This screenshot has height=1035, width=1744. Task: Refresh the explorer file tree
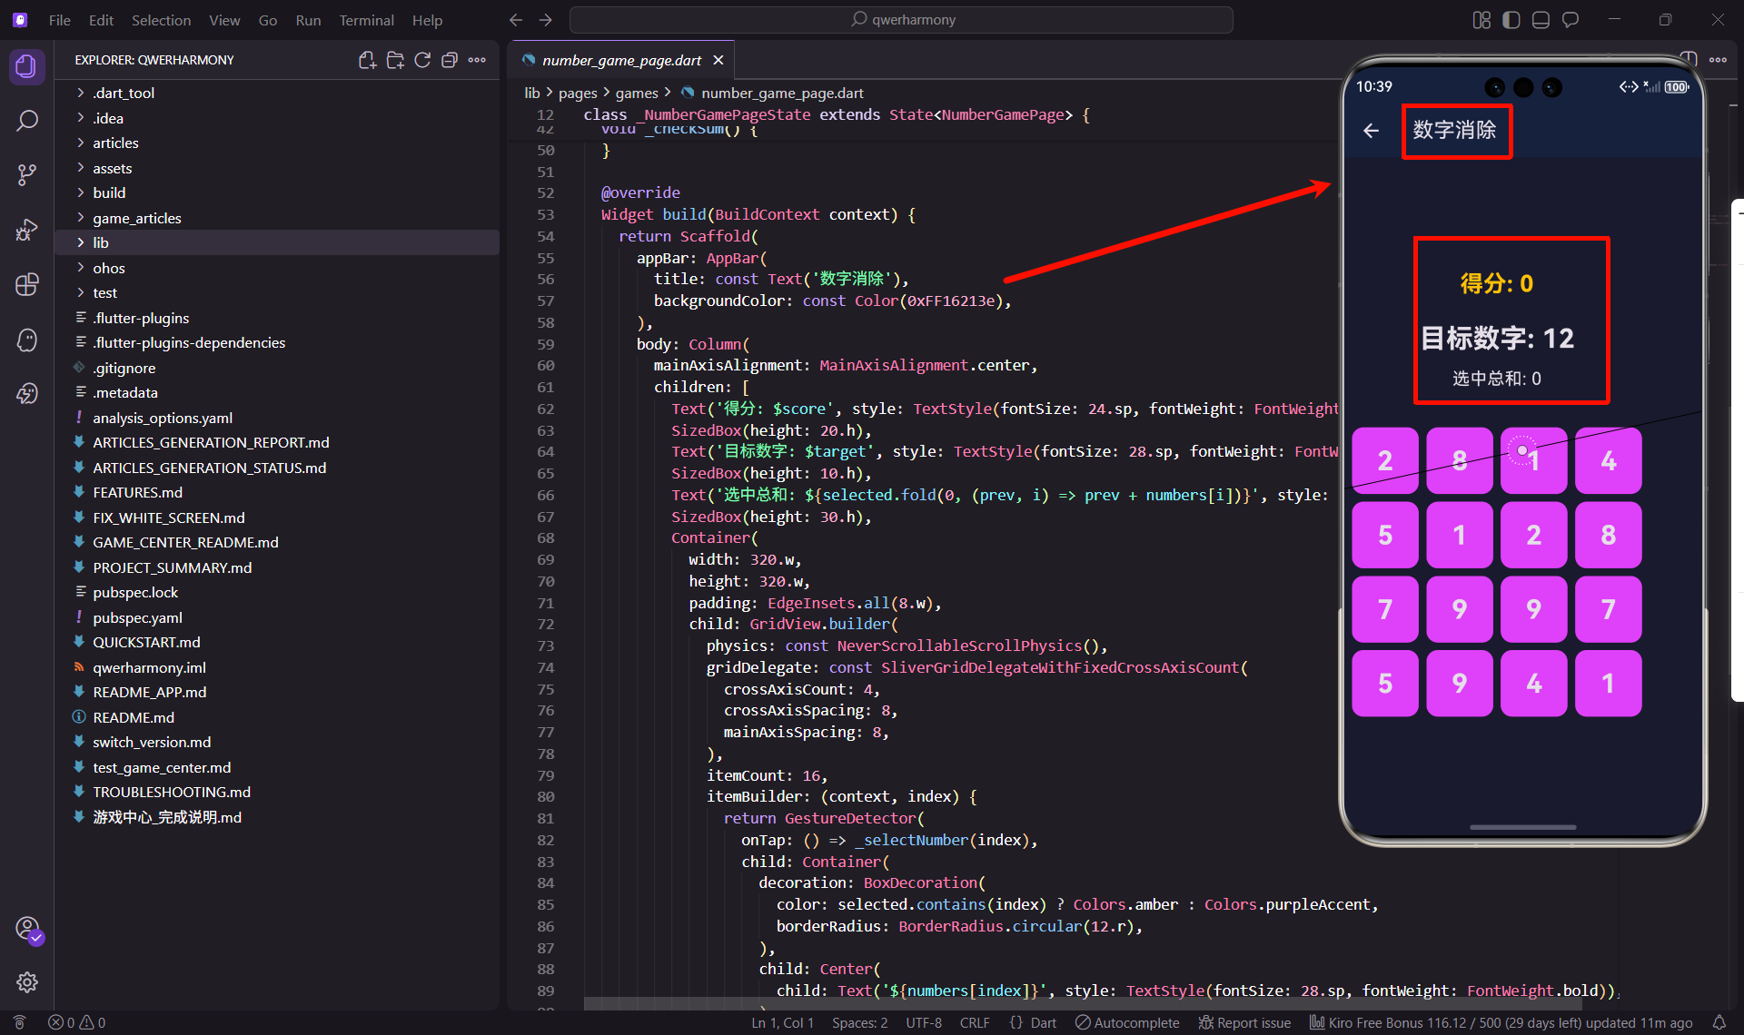(x=422, y=60)
